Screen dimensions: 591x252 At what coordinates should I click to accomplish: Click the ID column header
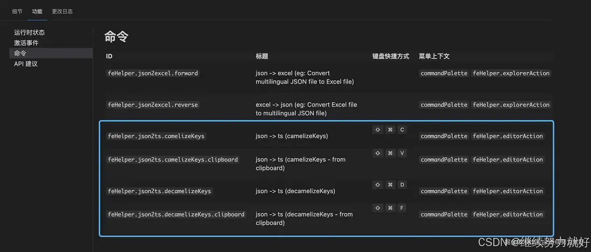pyautogui.click(x=109, y=56)
